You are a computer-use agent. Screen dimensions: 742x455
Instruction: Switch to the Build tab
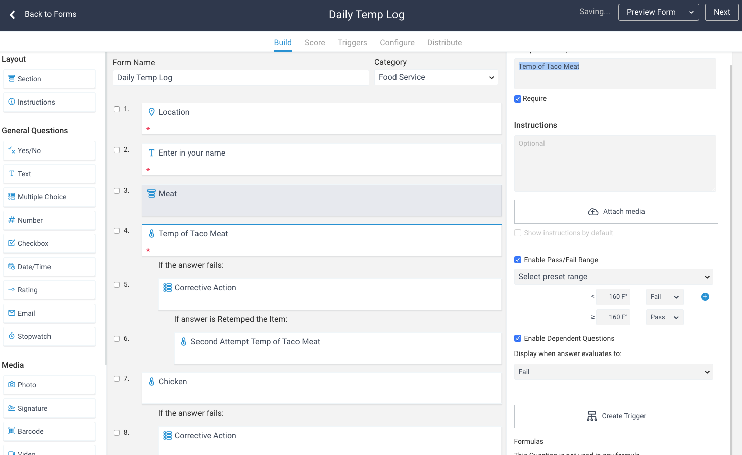pos(283,43)
